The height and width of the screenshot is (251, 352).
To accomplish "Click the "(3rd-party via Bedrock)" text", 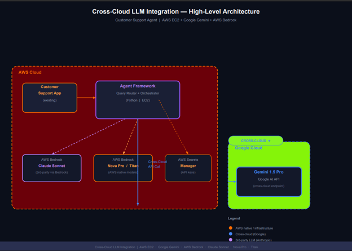I will pyautogui.click(x=52, y=173).
